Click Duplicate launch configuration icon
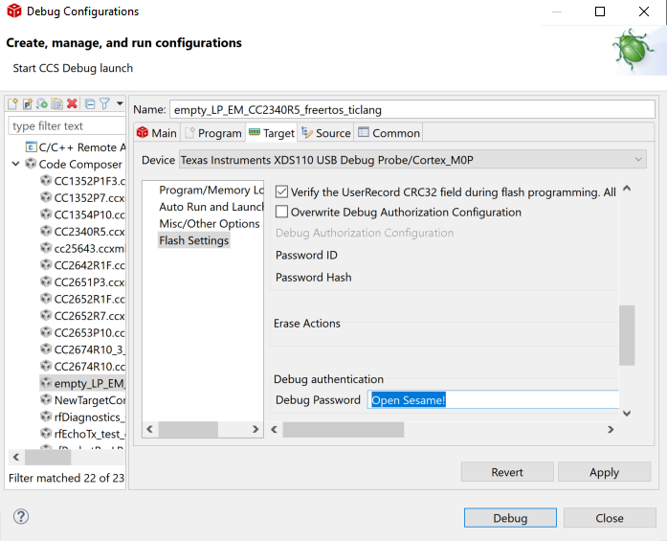Viewport: 667px width, 541px height. (56, 103)
